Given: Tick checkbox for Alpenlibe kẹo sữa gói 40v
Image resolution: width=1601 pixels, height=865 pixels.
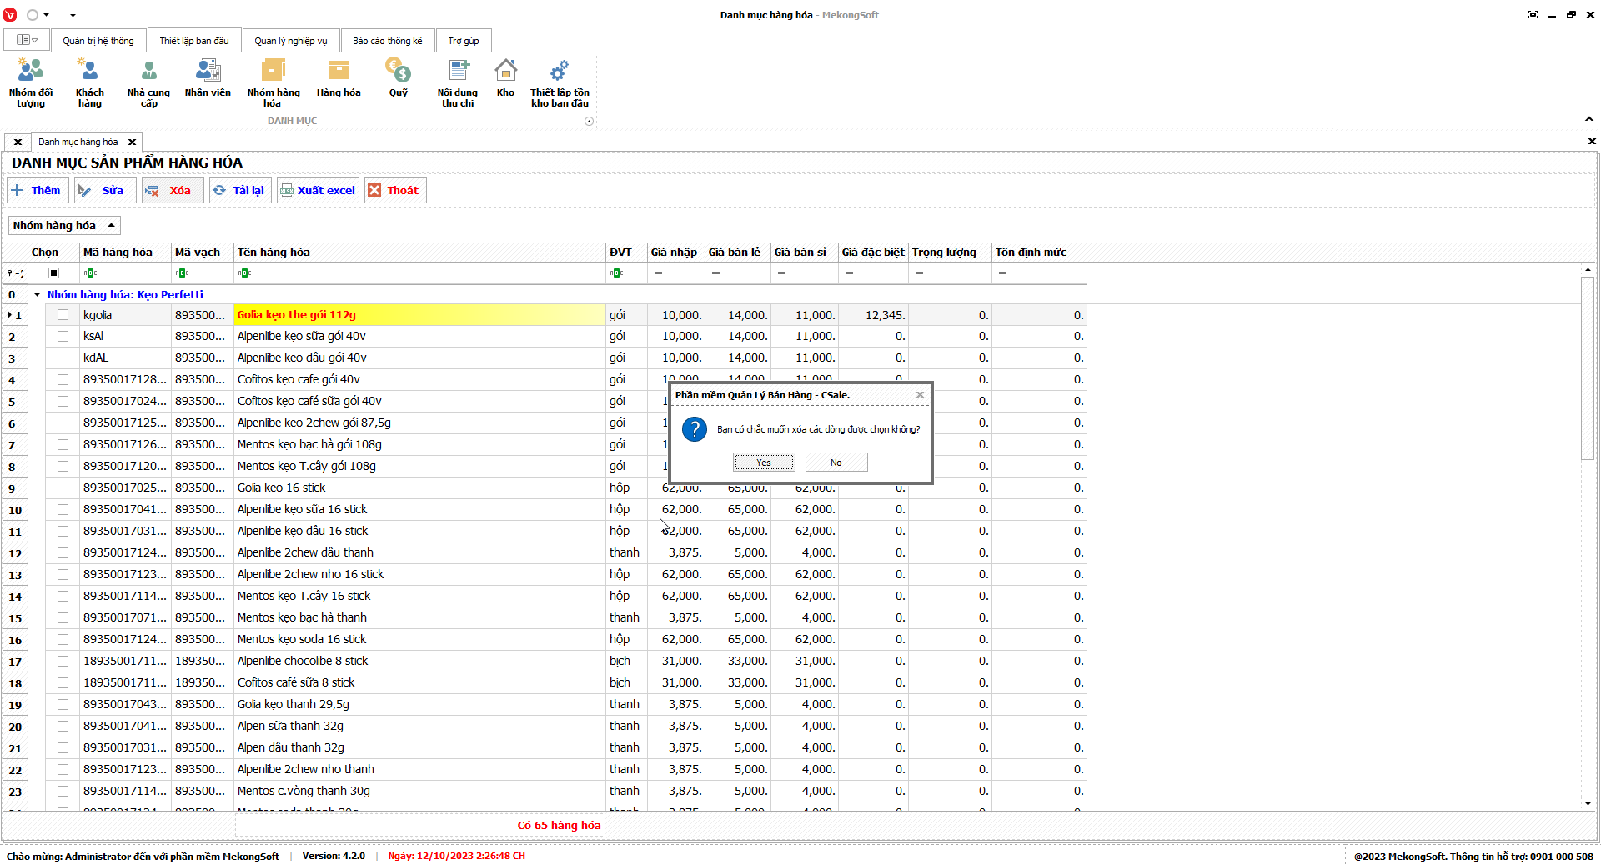Looking at the screenshot, I should pyautogui.click(x=63, y=336).
